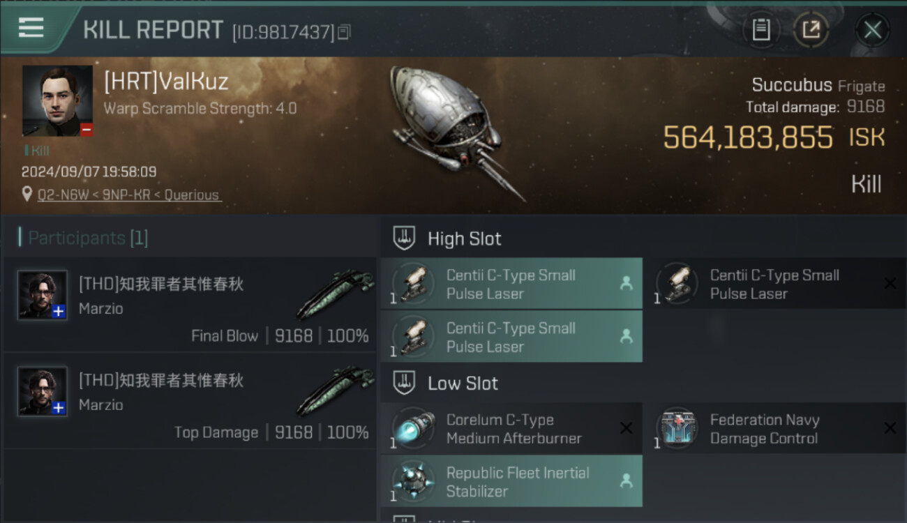Click the Participants section header

tap(84, 238)
